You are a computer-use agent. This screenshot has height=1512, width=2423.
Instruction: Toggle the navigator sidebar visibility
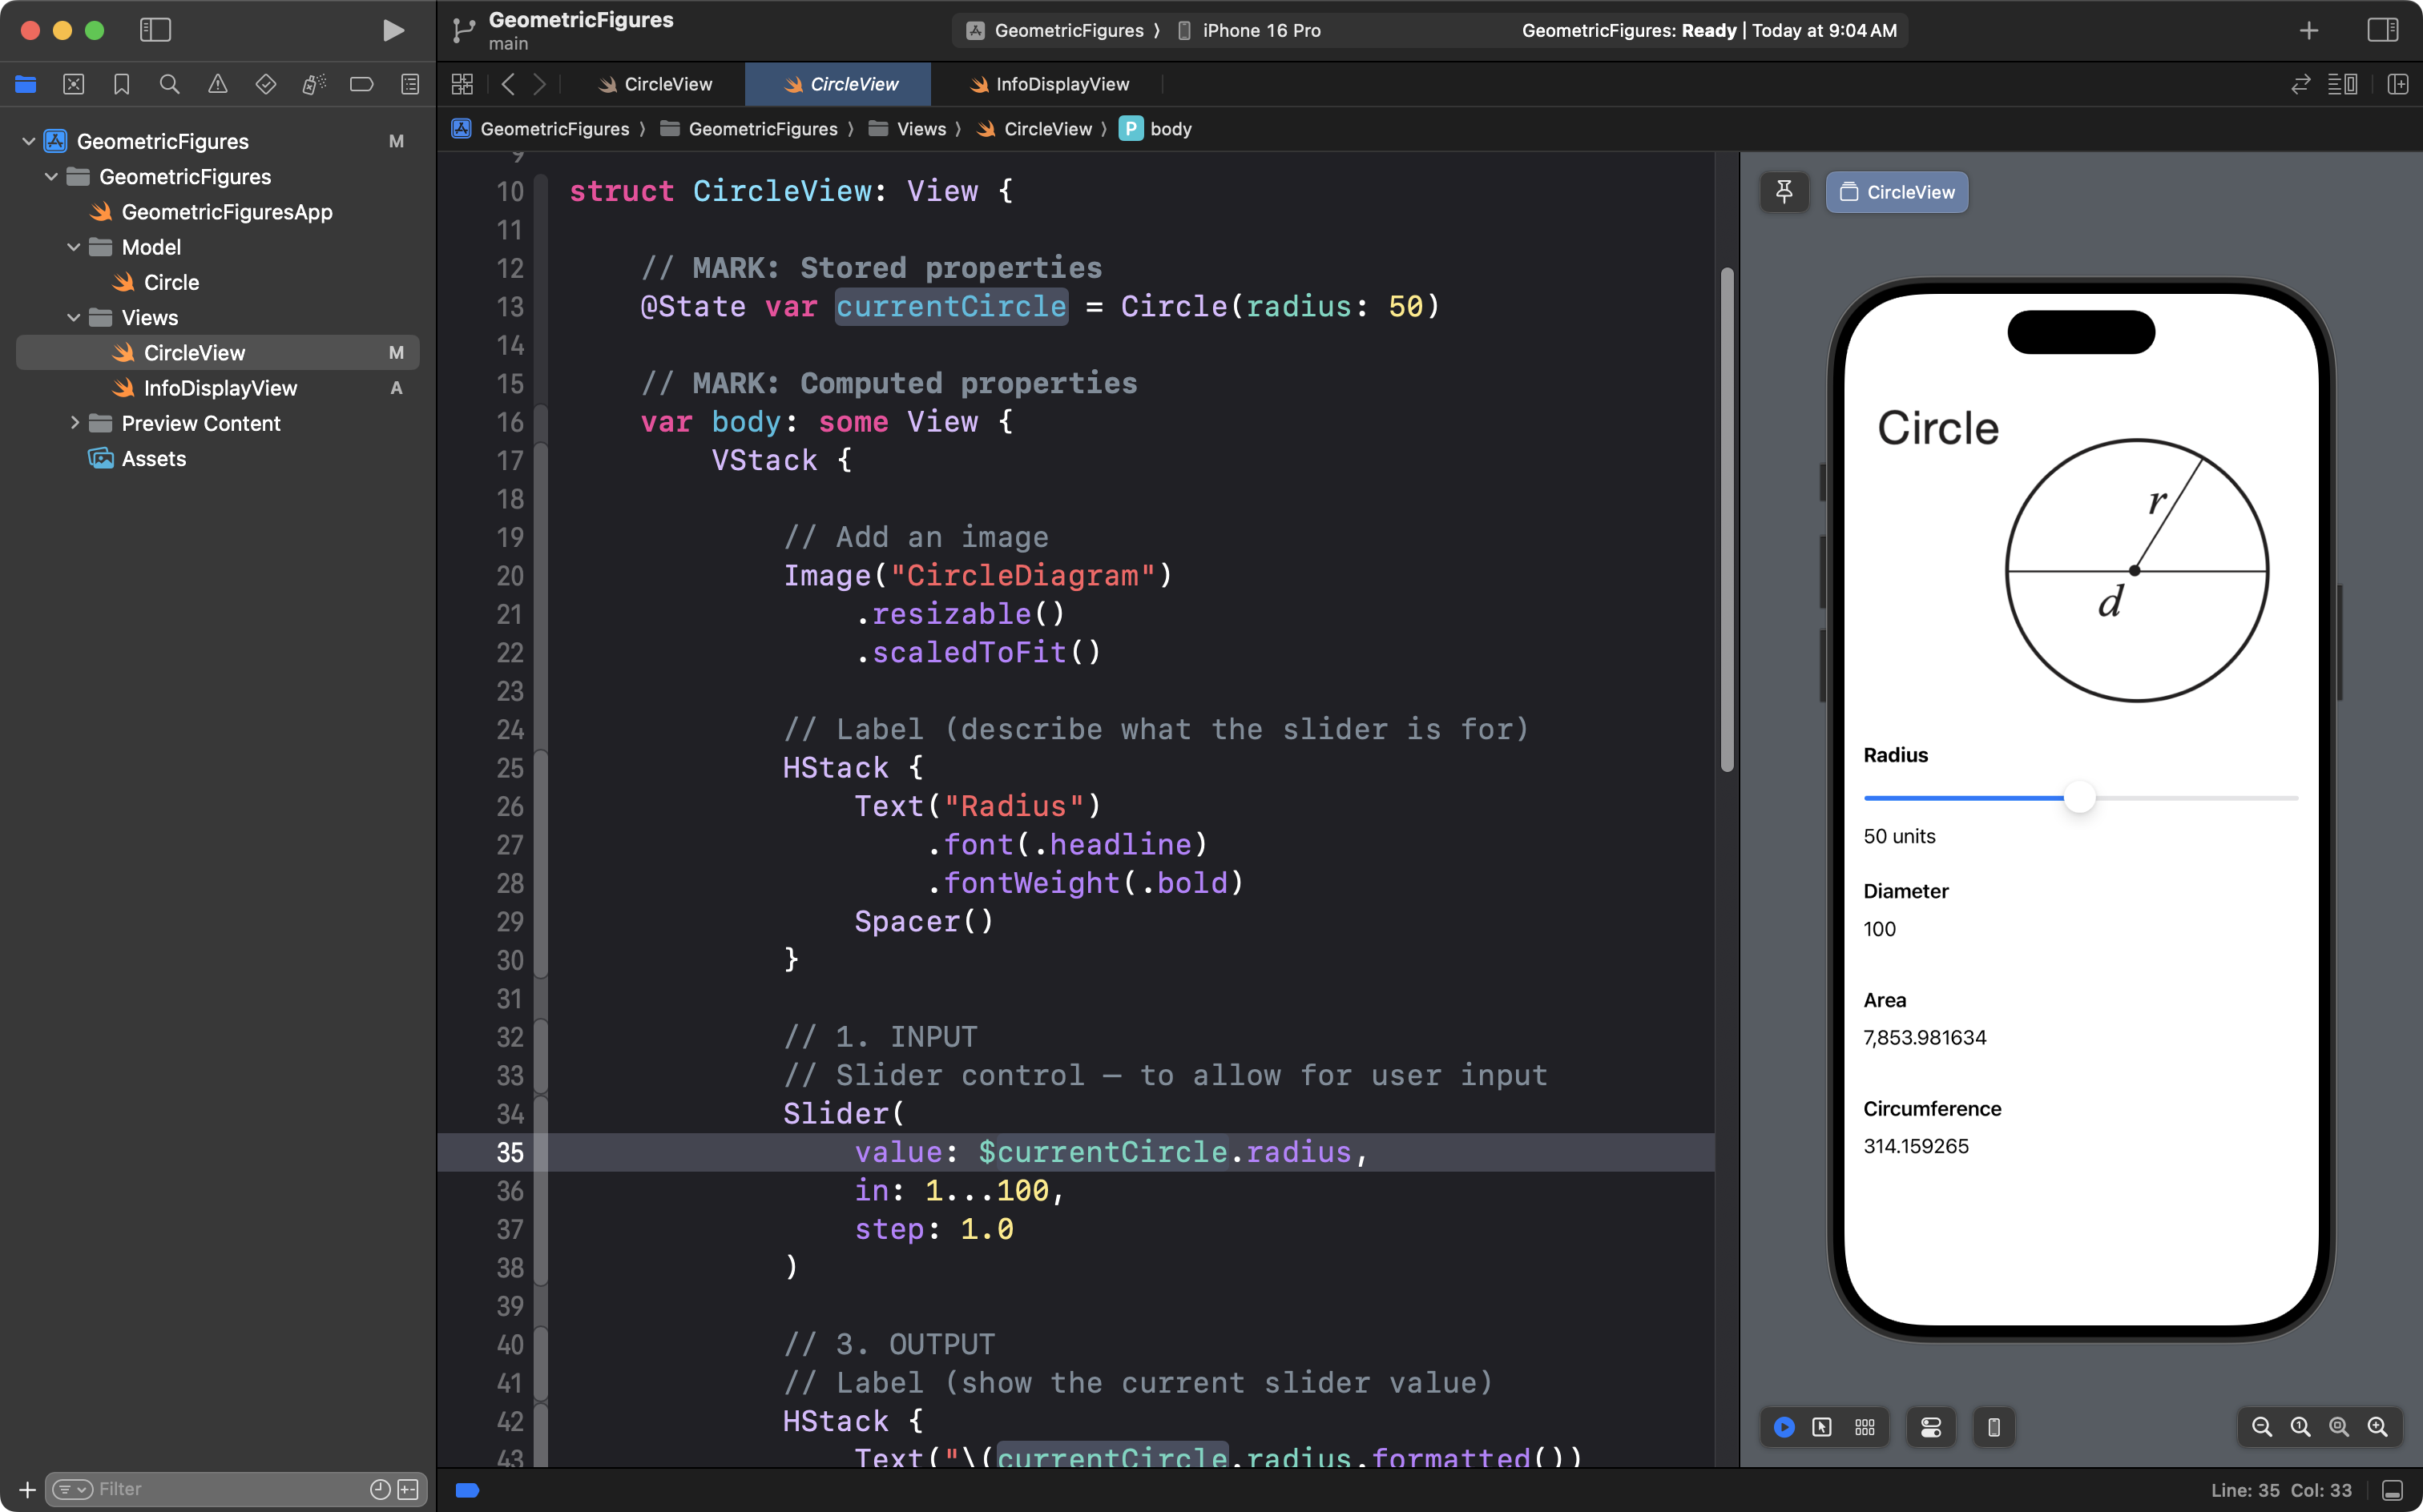pyautogui.click(x=155, y=30)
